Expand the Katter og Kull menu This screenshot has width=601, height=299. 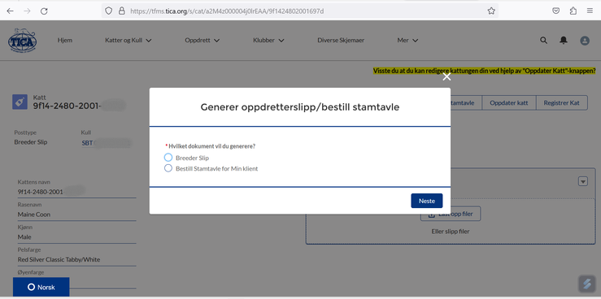pos(128,40)
